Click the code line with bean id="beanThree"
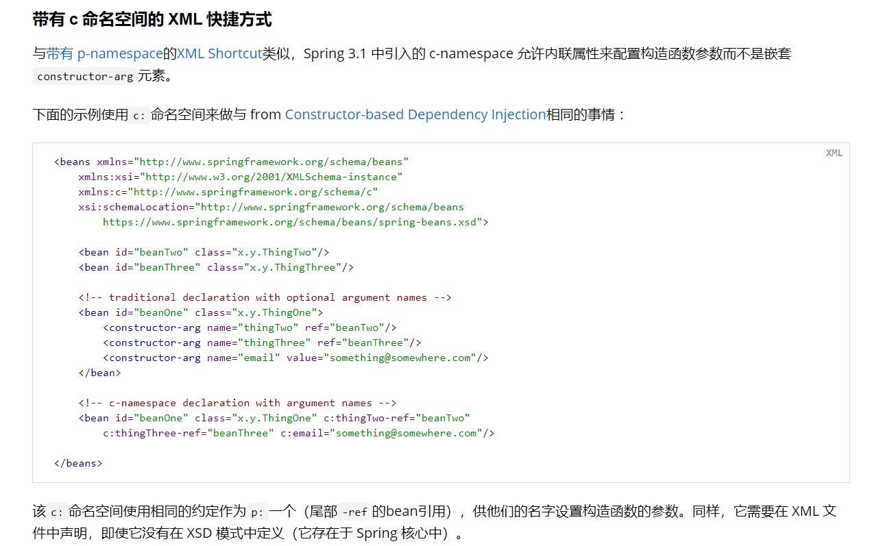 click(216, 267)
